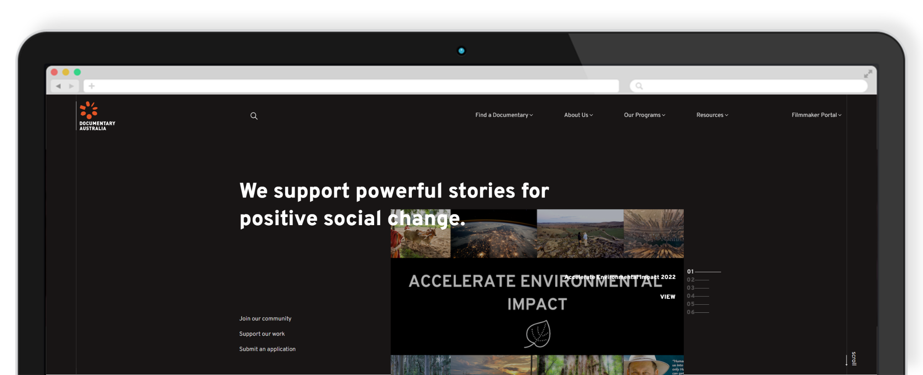Image resolution: width=923 pixels, height=375 pixels.
Task: Click VIEW on the Accelerate Environmental Impact slide
Action: point(668,297)
